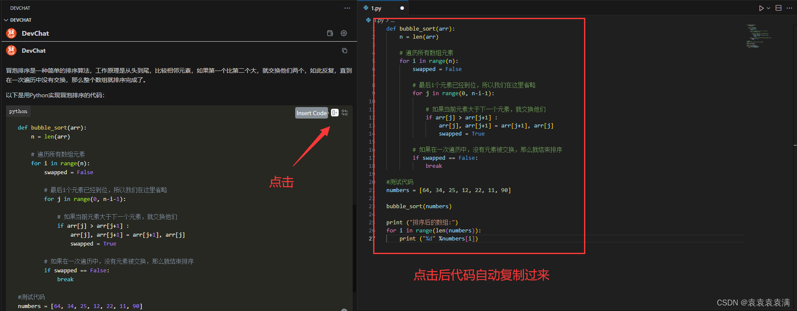Click 'if arr[j] > arr[j+1] :' in DevChat block
The width and height of the screenshot is (797, 311).
point(93,226)
